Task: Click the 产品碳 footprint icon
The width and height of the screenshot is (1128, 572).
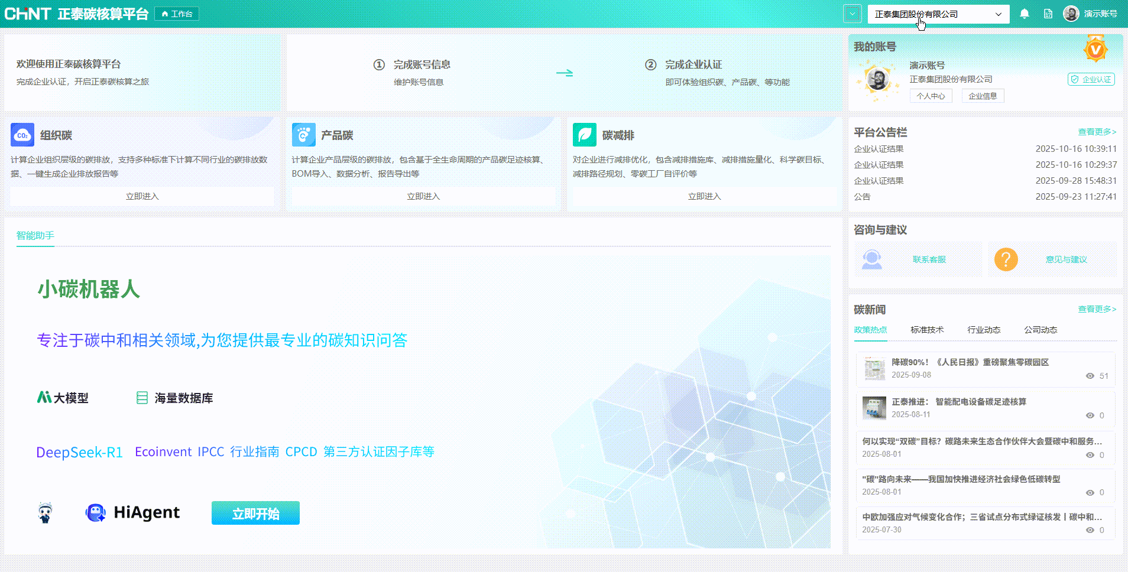Action: 303,135
